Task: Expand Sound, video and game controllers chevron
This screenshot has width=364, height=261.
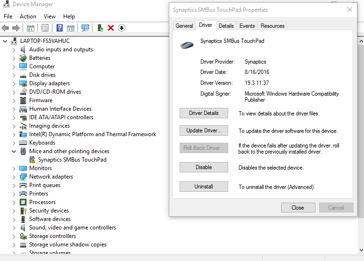Action: click(14, 228)
